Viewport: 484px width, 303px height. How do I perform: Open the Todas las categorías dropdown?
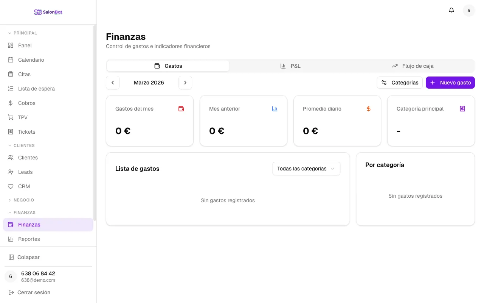(306, 169)
